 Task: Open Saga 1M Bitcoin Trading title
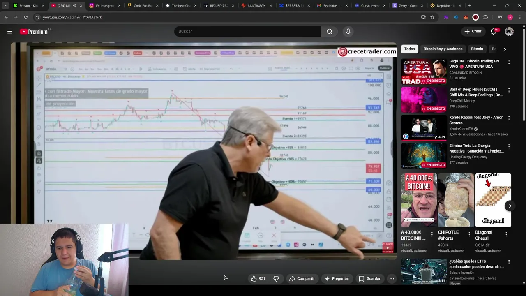pyautogui.click(x=474, y=64)
